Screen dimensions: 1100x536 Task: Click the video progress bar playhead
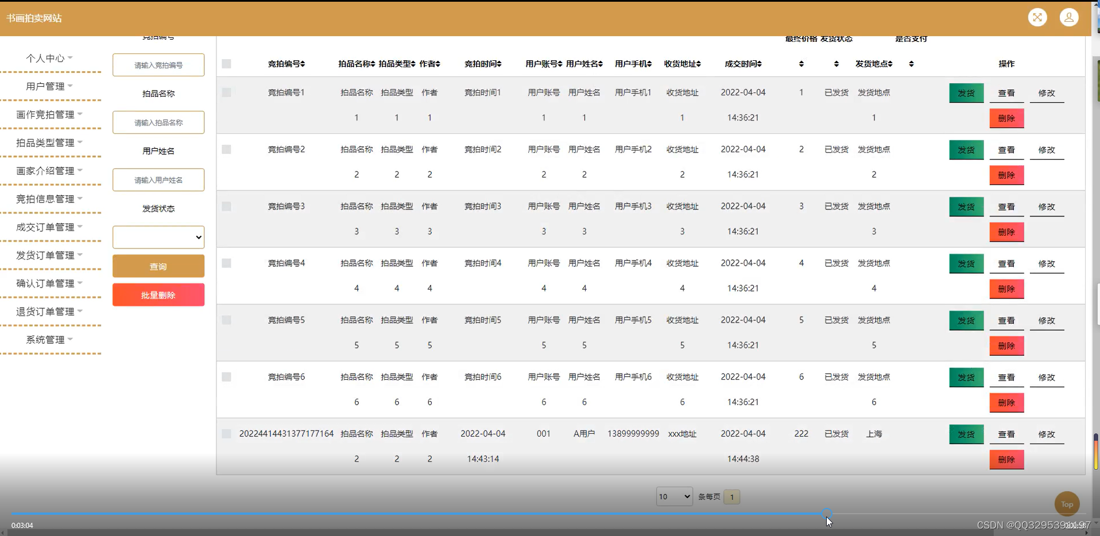[x=826, y=514]
